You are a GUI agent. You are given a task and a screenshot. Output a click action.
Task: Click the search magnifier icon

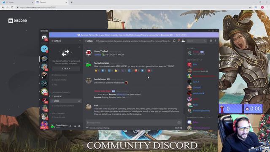click(x=205, y=41)
